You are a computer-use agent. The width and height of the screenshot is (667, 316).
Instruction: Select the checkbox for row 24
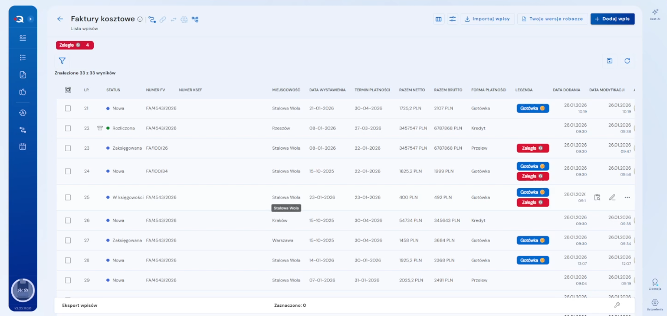68,171
